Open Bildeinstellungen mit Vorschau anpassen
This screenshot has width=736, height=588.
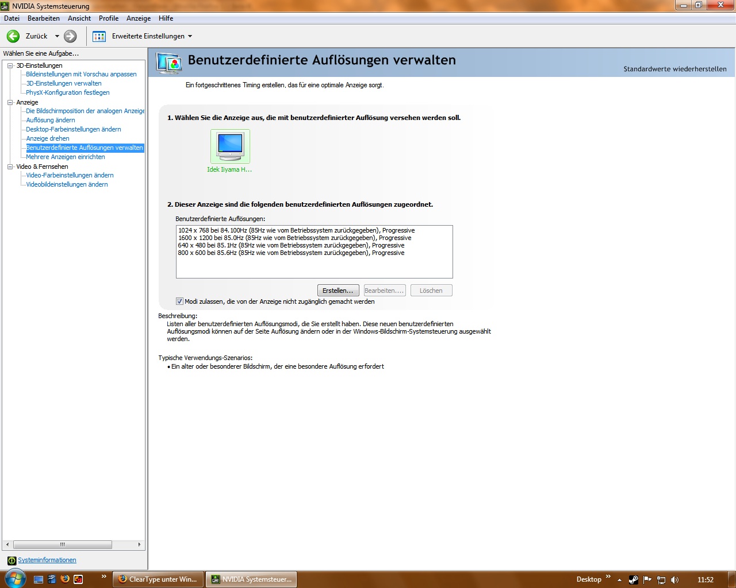[81, 74]
